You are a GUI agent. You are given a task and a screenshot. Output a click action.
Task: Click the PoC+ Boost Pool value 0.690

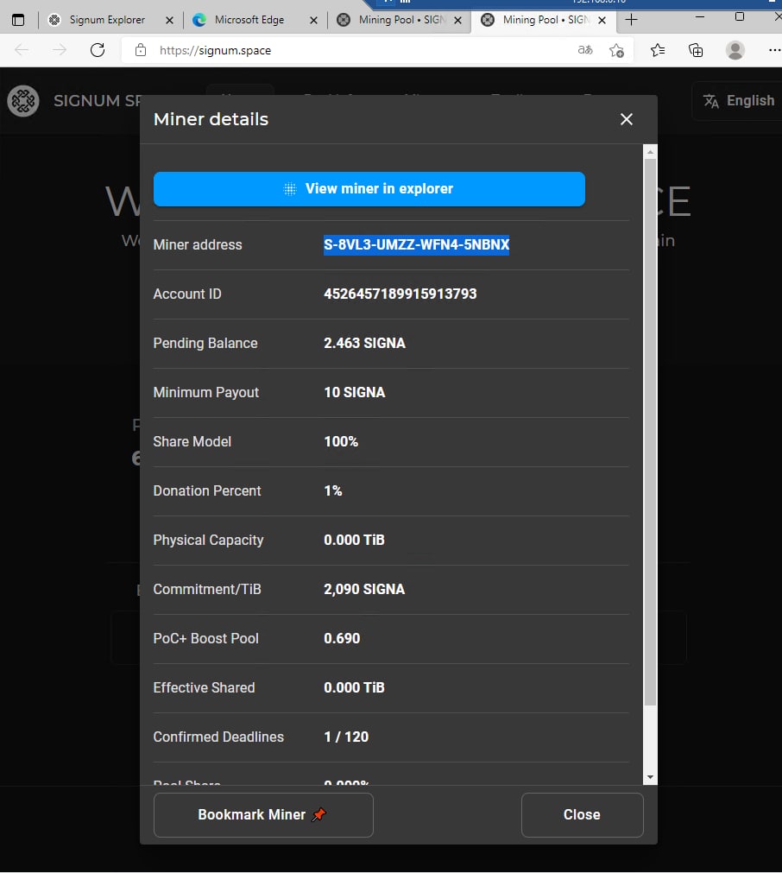click(342, 639)
